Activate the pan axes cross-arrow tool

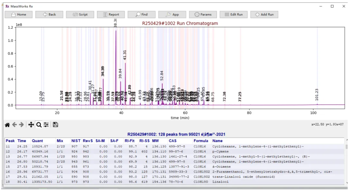pyautogui.click(x=31, y=125)
